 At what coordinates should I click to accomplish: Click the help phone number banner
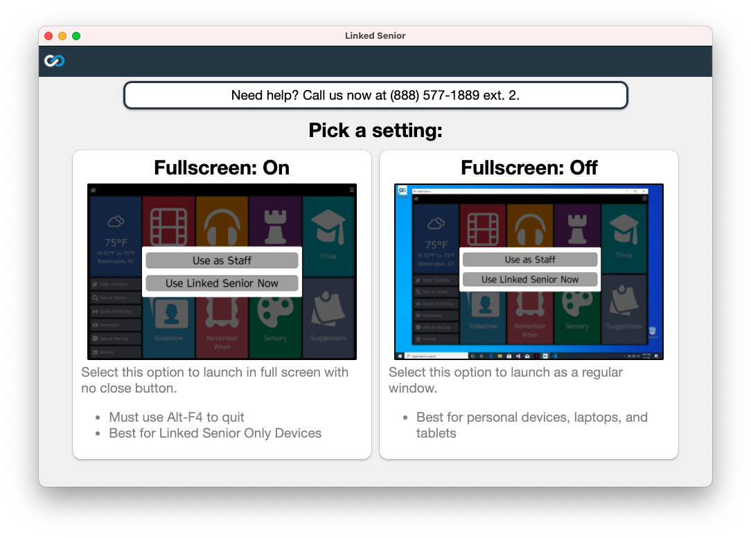375,96
